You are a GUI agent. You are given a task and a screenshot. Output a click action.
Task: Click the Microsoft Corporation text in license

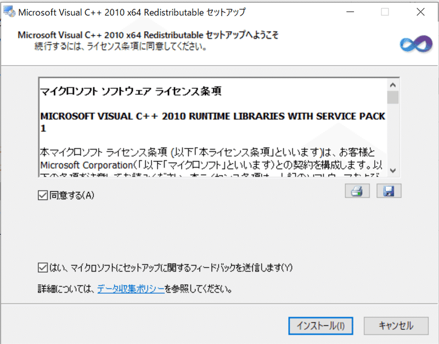click(86, 165)
